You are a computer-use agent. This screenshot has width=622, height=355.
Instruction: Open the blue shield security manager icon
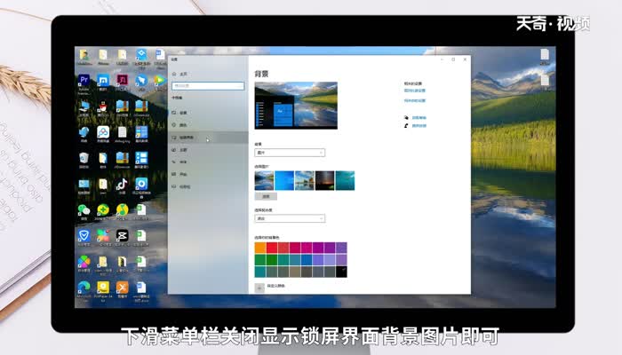(x=84, y=236)
